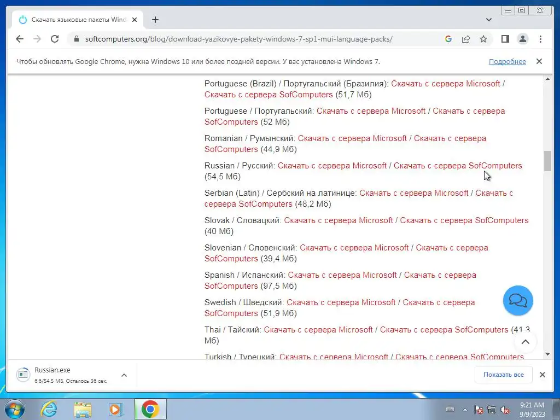Click the address bar URL
Image resolution: width=560 pixels, height=420 pixels.
point(238,39)
